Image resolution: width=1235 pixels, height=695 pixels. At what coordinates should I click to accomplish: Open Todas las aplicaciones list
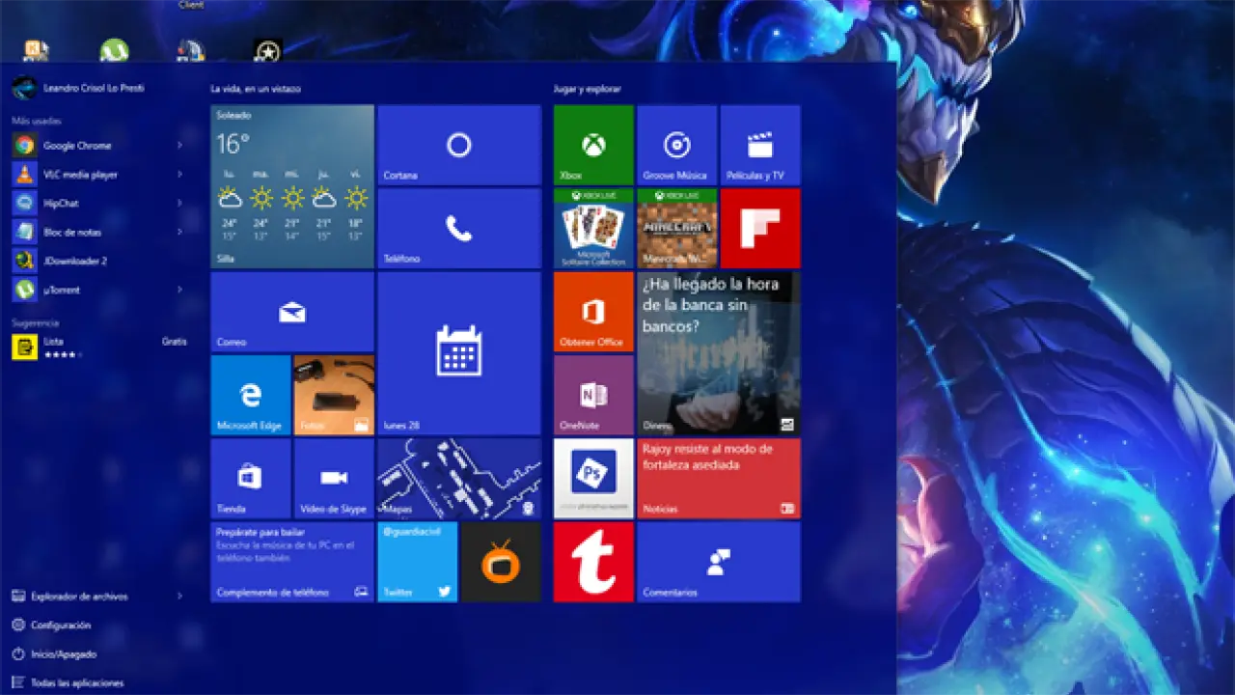coord(77,682)
